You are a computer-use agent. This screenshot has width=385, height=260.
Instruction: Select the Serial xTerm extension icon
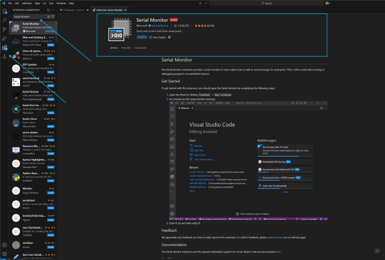16,122
